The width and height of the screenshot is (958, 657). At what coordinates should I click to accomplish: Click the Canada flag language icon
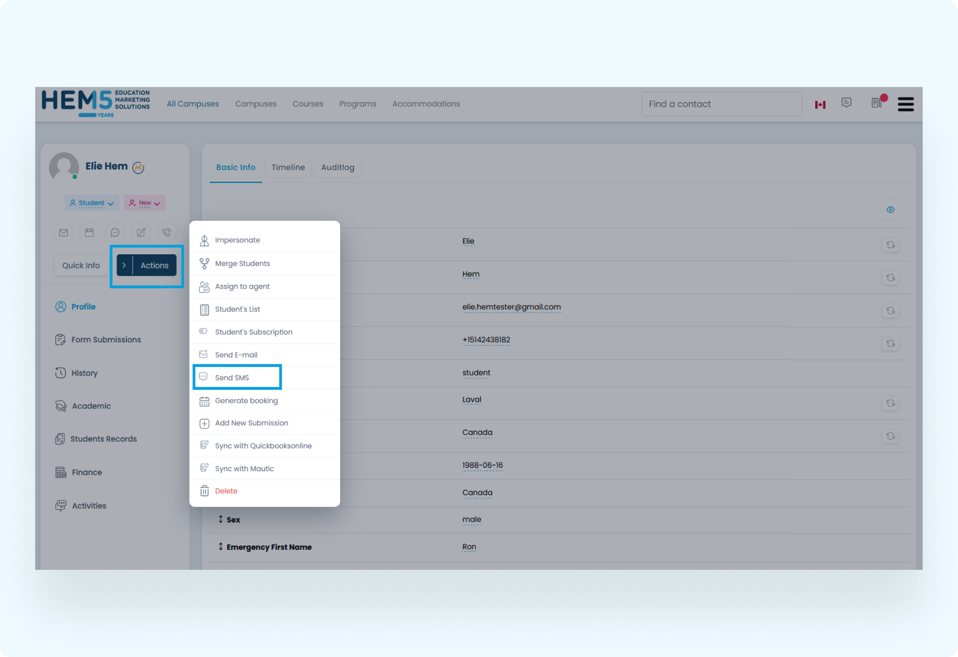click(x=820, y=104)
